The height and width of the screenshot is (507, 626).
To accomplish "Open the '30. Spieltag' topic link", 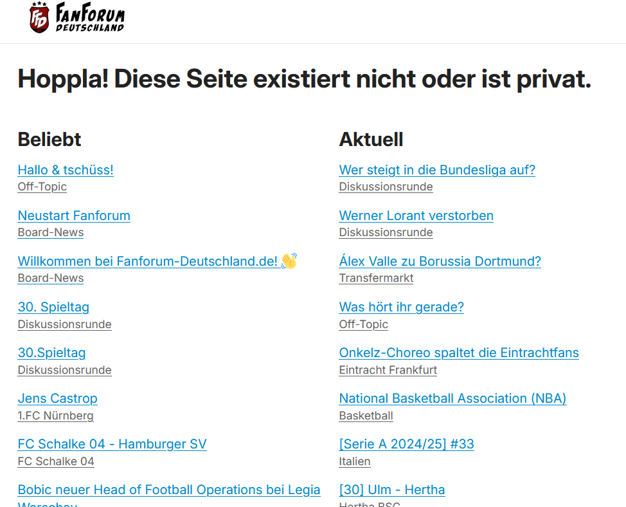I will (x=53, y=307).
